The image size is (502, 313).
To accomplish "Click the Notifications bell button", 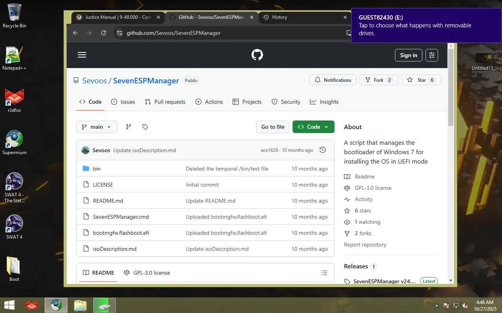I will pyautogui.click(x=333, y=80).
